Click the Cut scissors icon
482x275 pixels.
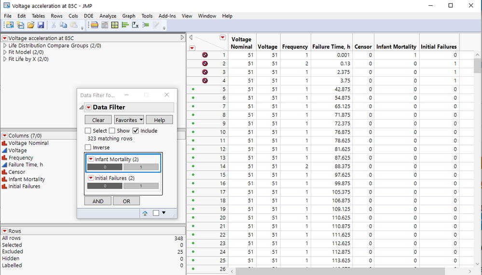tap(54, 25)
